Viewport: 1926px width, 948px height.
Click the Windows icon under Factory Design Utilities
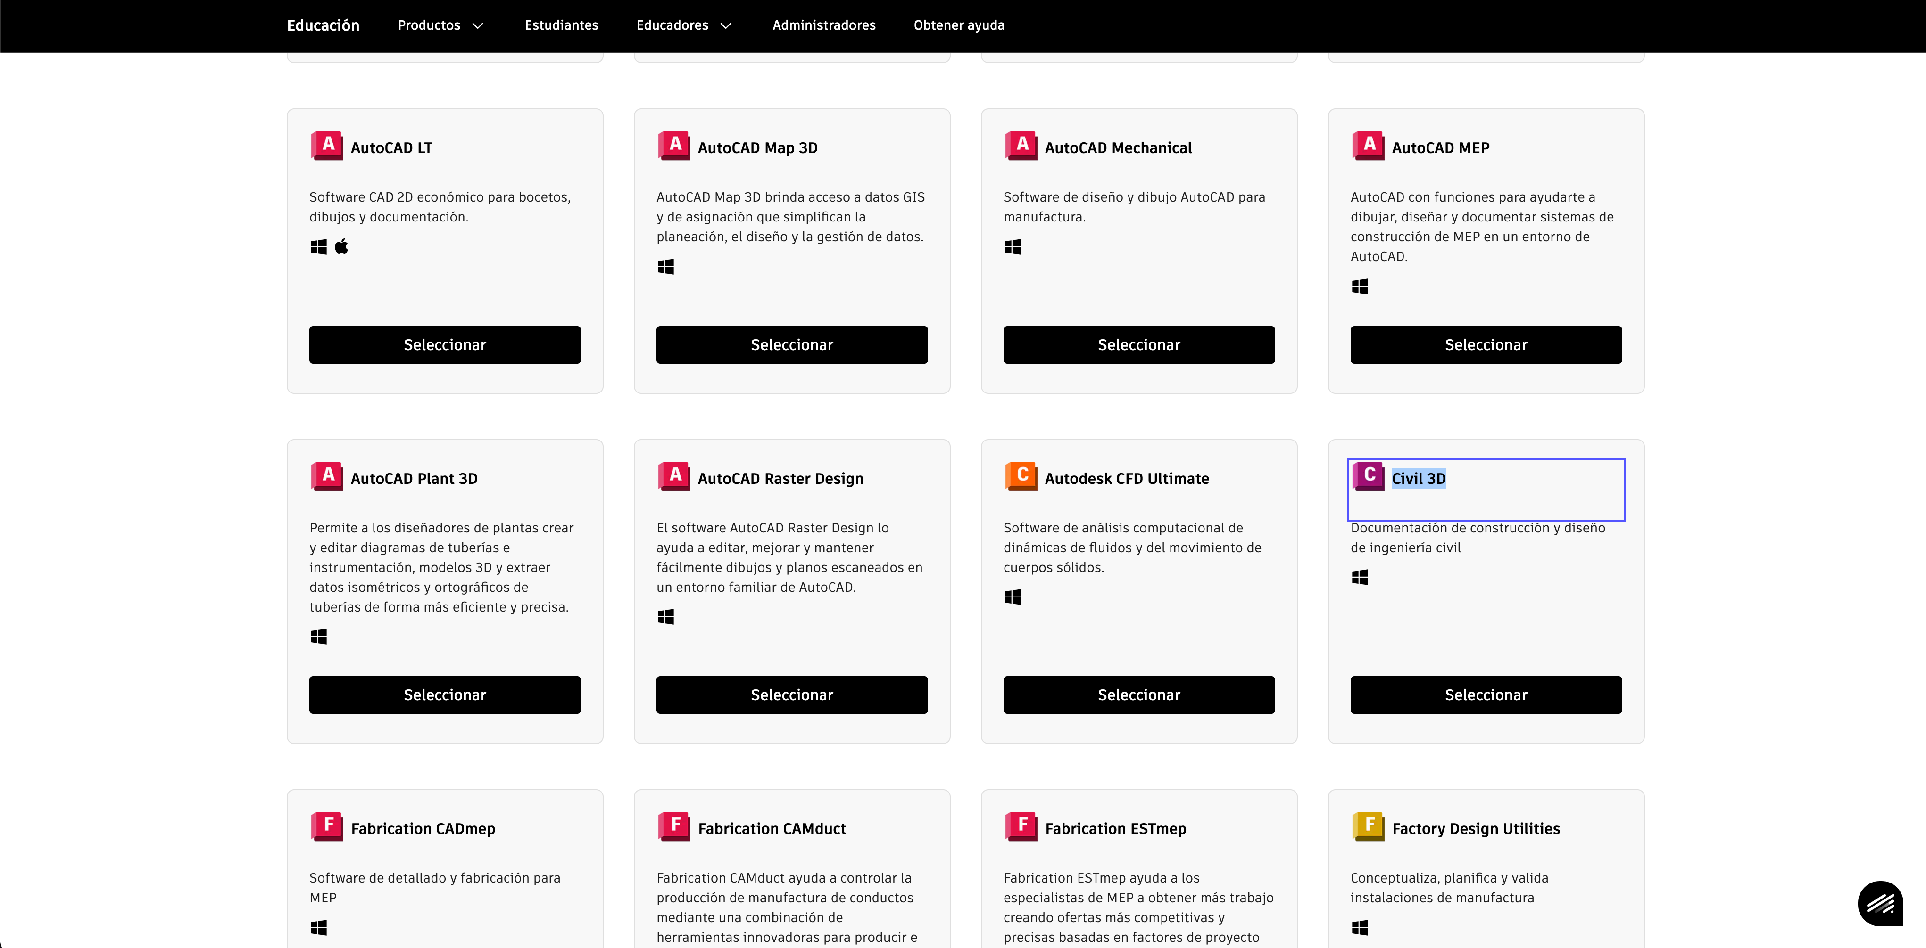click(x=1359, y=927)
